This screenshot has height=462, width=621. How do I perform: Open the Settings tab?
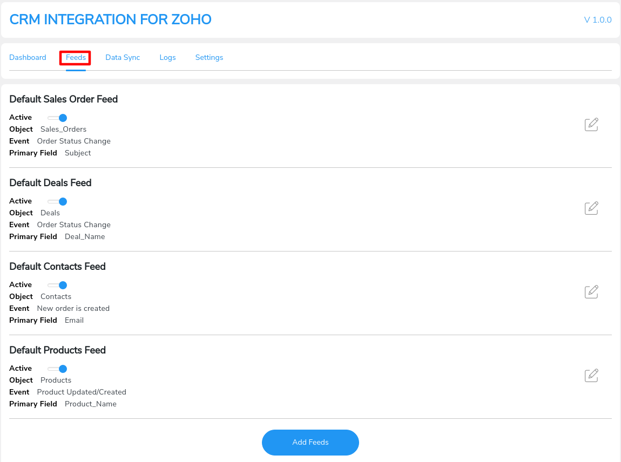(209, 57)
